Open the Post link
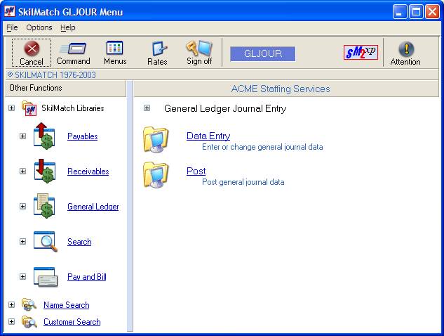The height and width of the screenshot is (336, 444). point(196,171)
